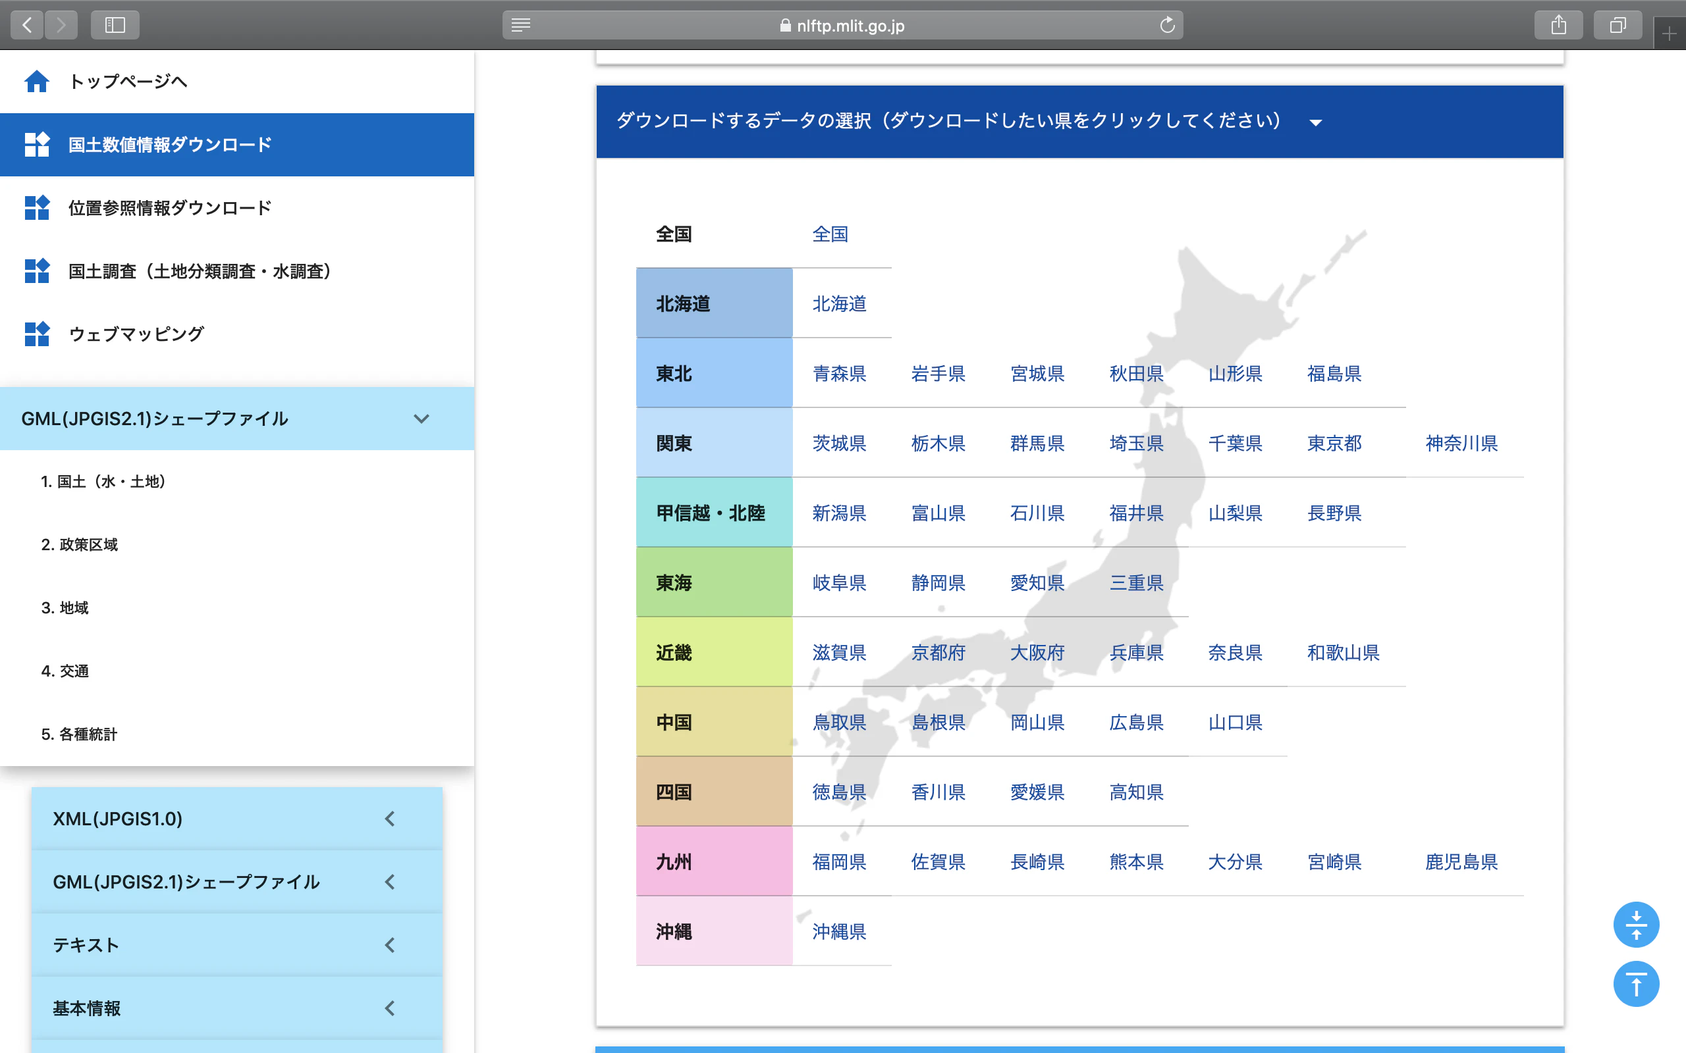Expand the XML(JPGIS1.0) section

(390, 818)
